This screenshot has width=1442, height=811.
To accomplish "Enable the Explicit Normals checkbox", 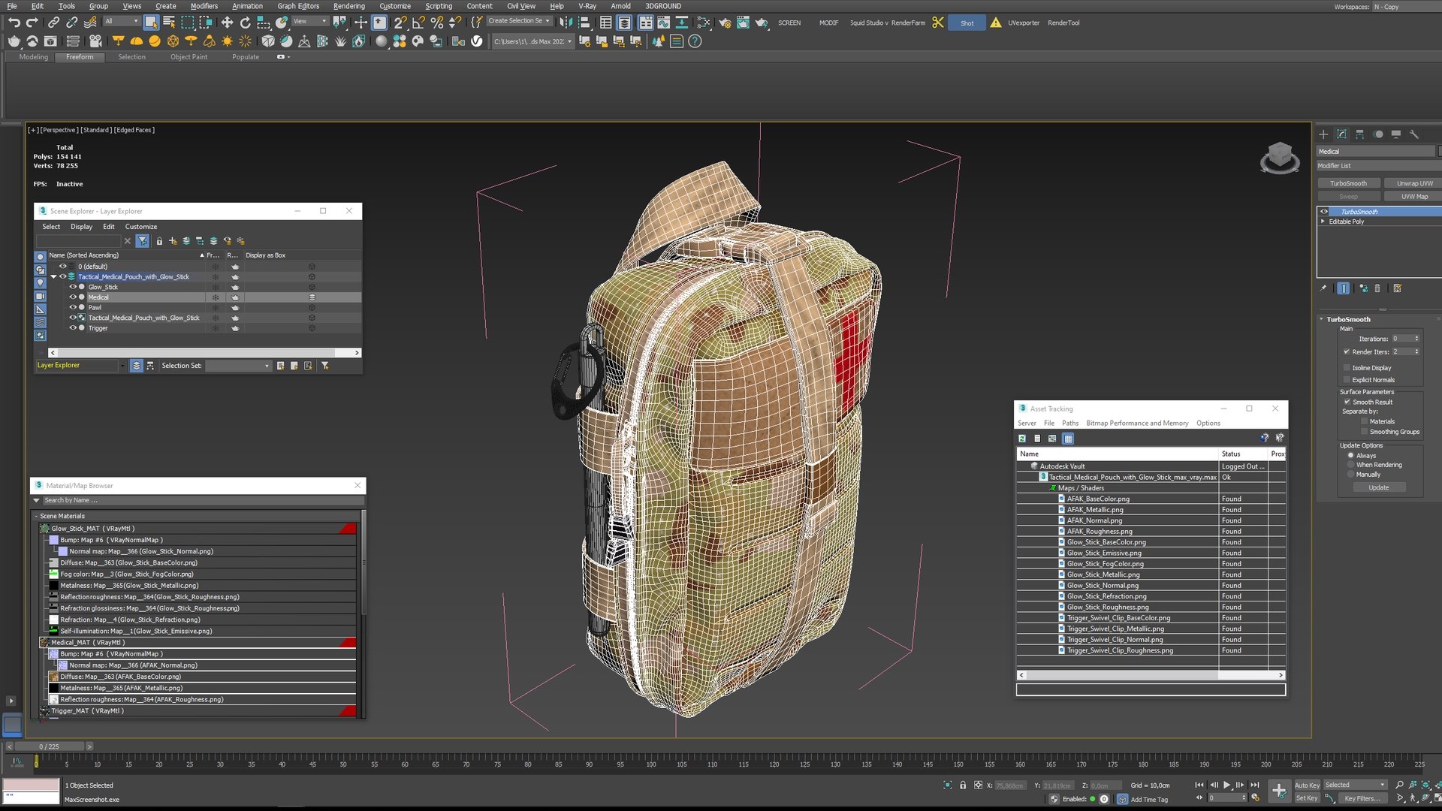I will (x=1347, y=380).
